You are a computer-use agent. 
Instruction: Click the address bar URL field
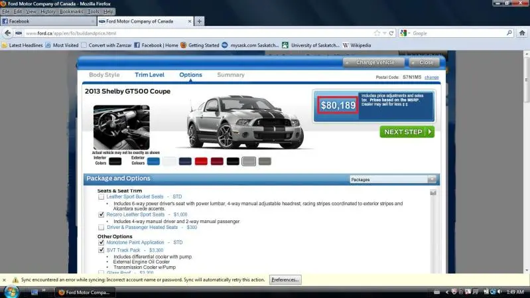click(200, 33)
